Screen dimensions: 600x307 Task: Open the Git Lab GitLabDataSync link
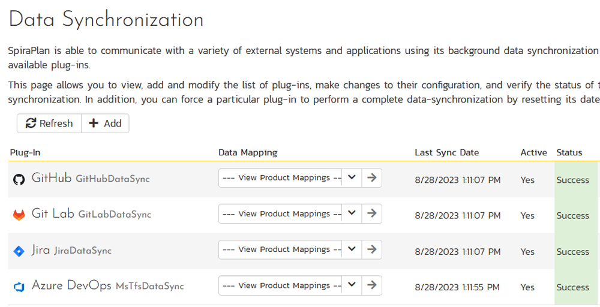[x=91, y=214]
